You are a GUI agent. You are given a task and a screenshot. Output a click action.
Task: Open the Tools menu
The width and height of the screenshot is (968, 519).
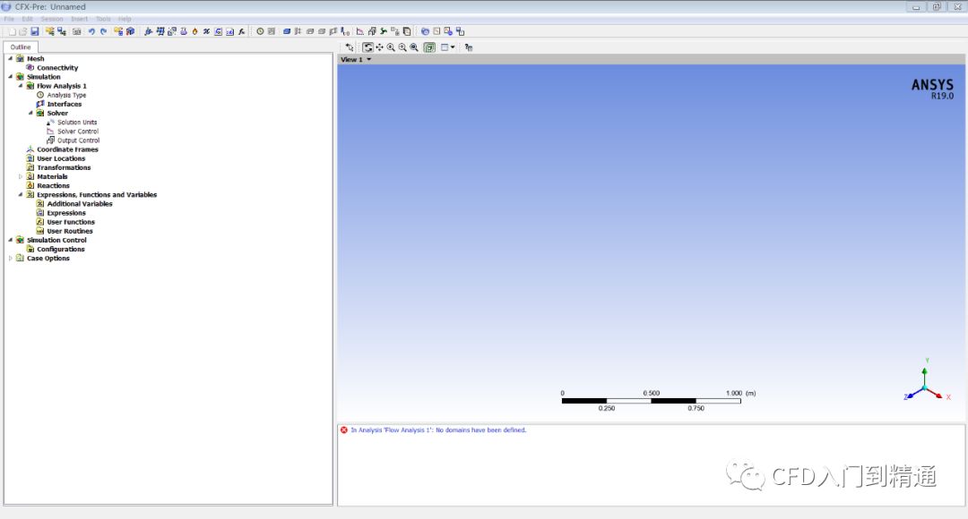[103, 19]
